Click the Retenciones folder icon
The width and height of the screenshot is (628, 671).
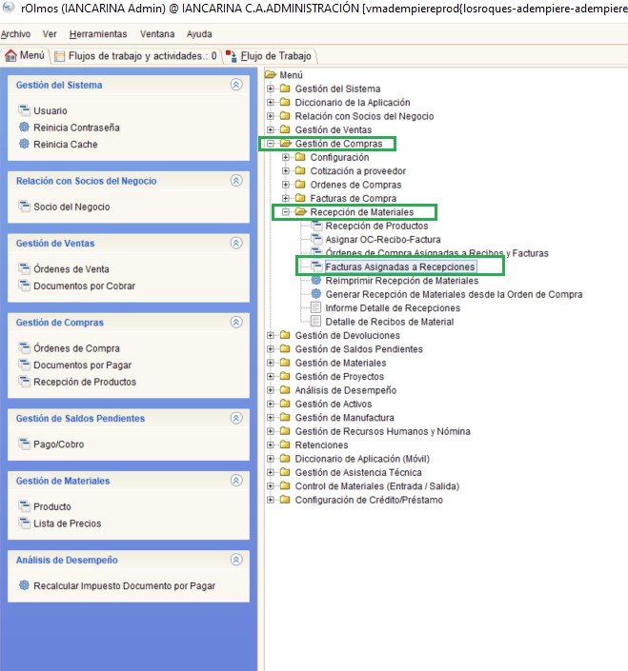[x=285, y=444]
